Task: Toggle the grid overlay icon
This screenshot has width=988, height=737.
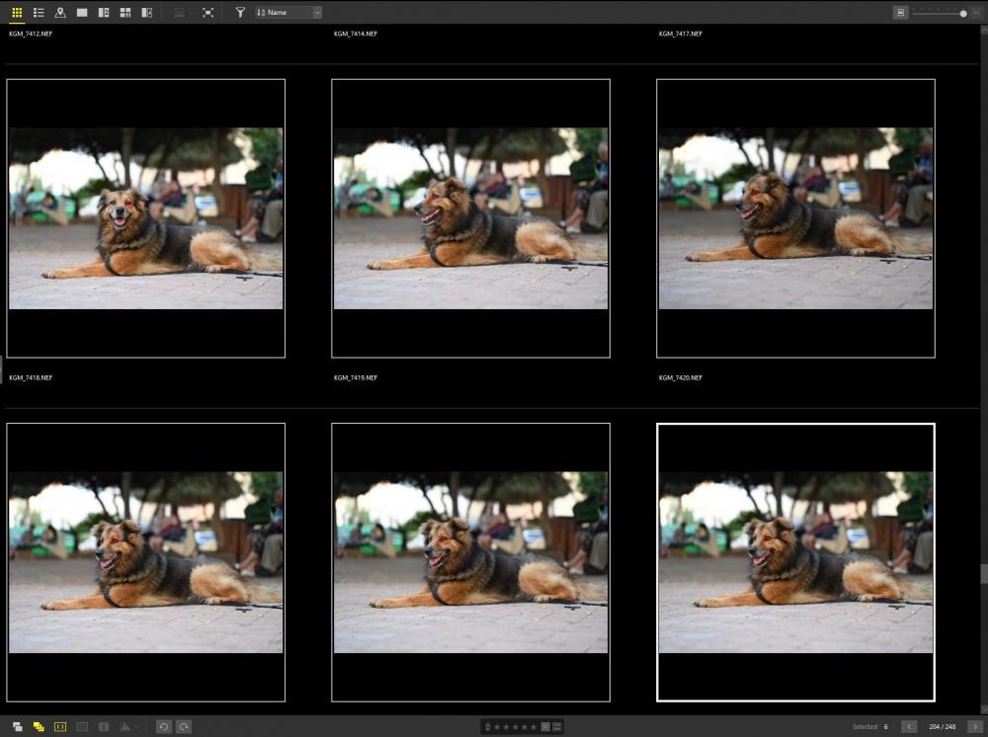Action: [82, 726]
